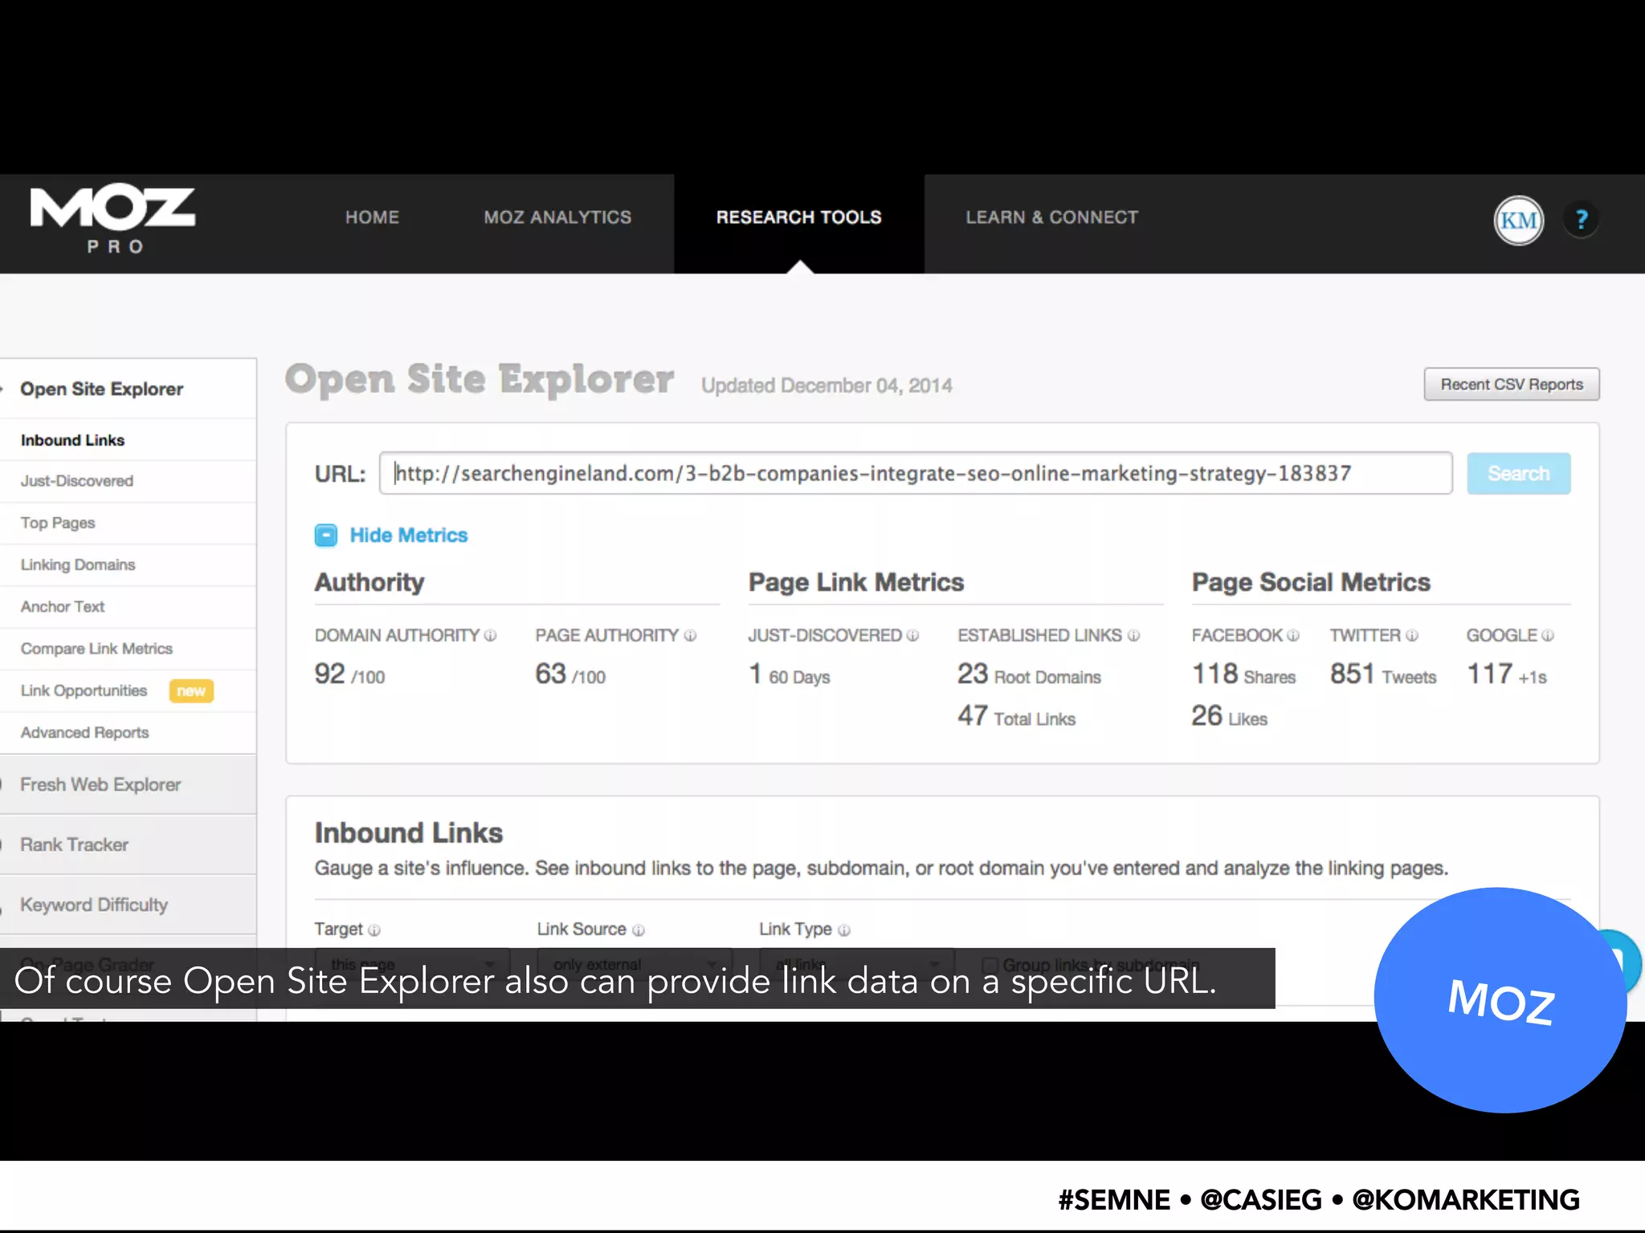
Task: Open Compare Link Metrics in sidebar
Action: pyautogui.click(x=96, y=649)
